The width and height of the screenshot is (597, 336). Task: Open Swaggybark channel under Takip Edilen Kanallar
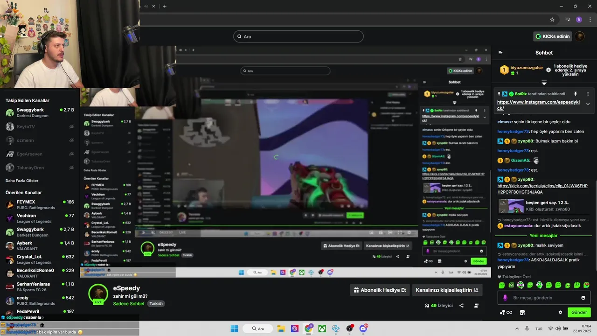coord(40,112)
